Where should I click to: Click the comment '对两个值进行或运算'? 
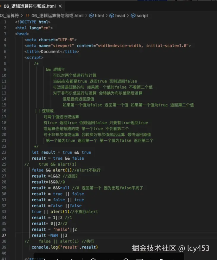[61, 117]
